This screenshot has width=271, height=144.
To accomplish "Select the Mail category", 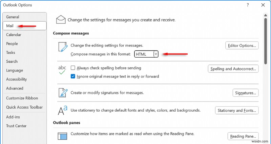I will tap(24, 26).
